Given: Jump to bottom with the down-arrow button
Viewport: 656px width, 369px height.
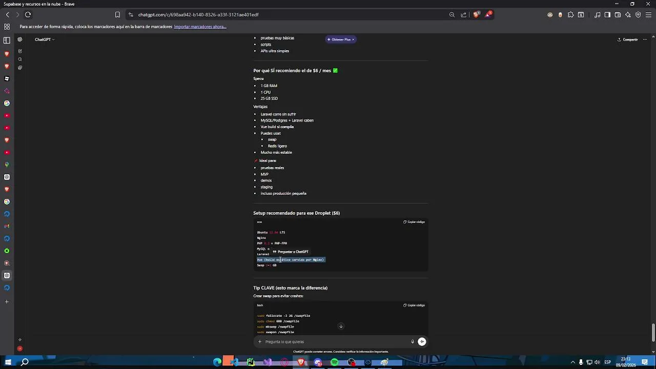Looking at the screenshot, I should pyautogui.click(x=341, y=326).
